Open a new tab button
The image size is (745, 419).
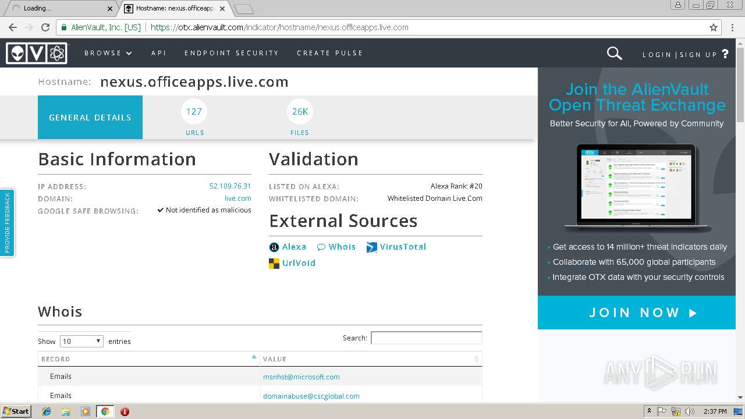click(243, 9)
